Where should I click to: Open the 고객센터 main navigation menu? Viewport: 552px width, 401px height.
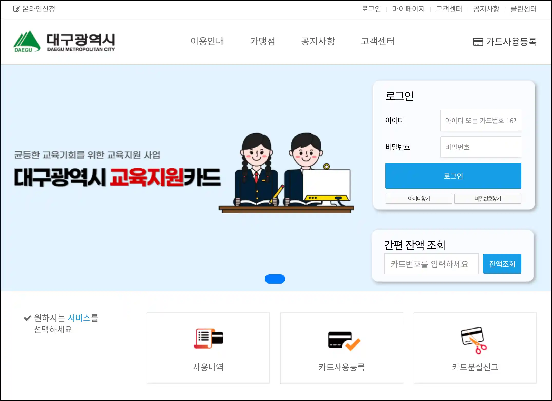377,41
